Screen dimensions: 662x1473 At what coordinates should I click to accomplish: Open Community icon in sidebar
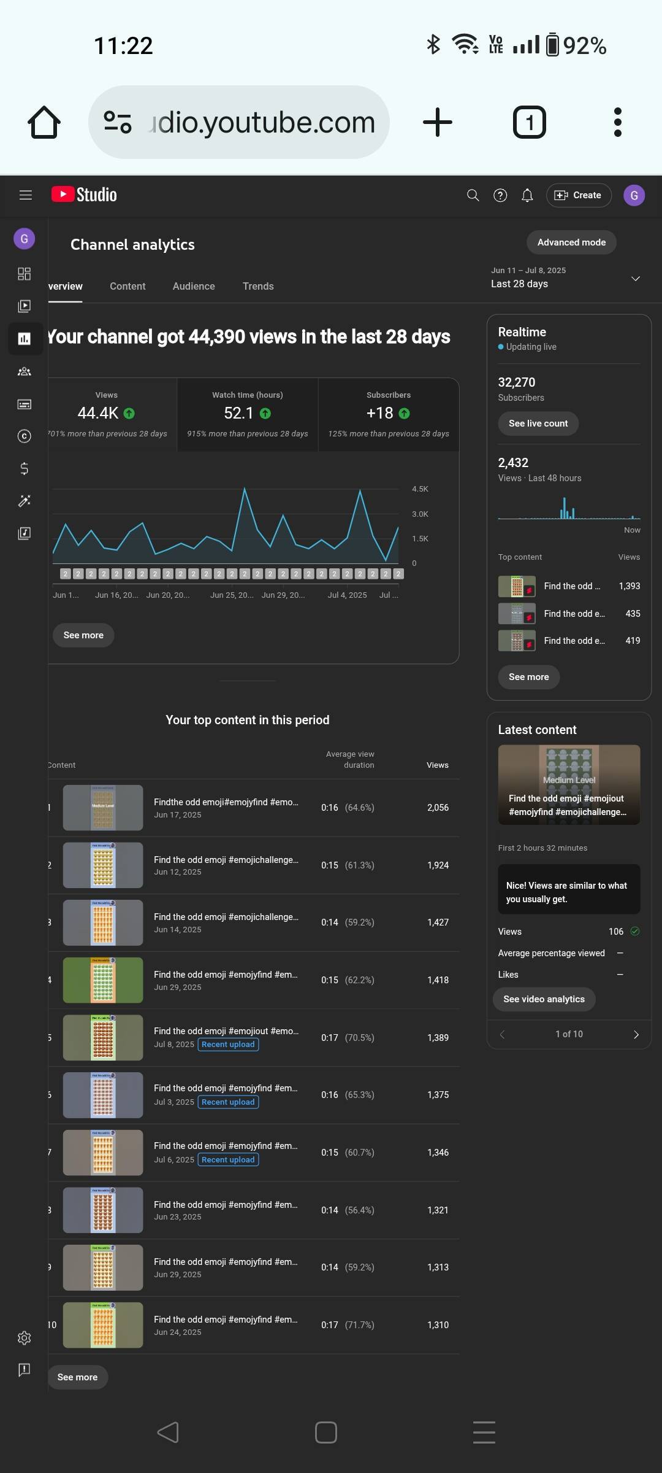coord(25,371)
